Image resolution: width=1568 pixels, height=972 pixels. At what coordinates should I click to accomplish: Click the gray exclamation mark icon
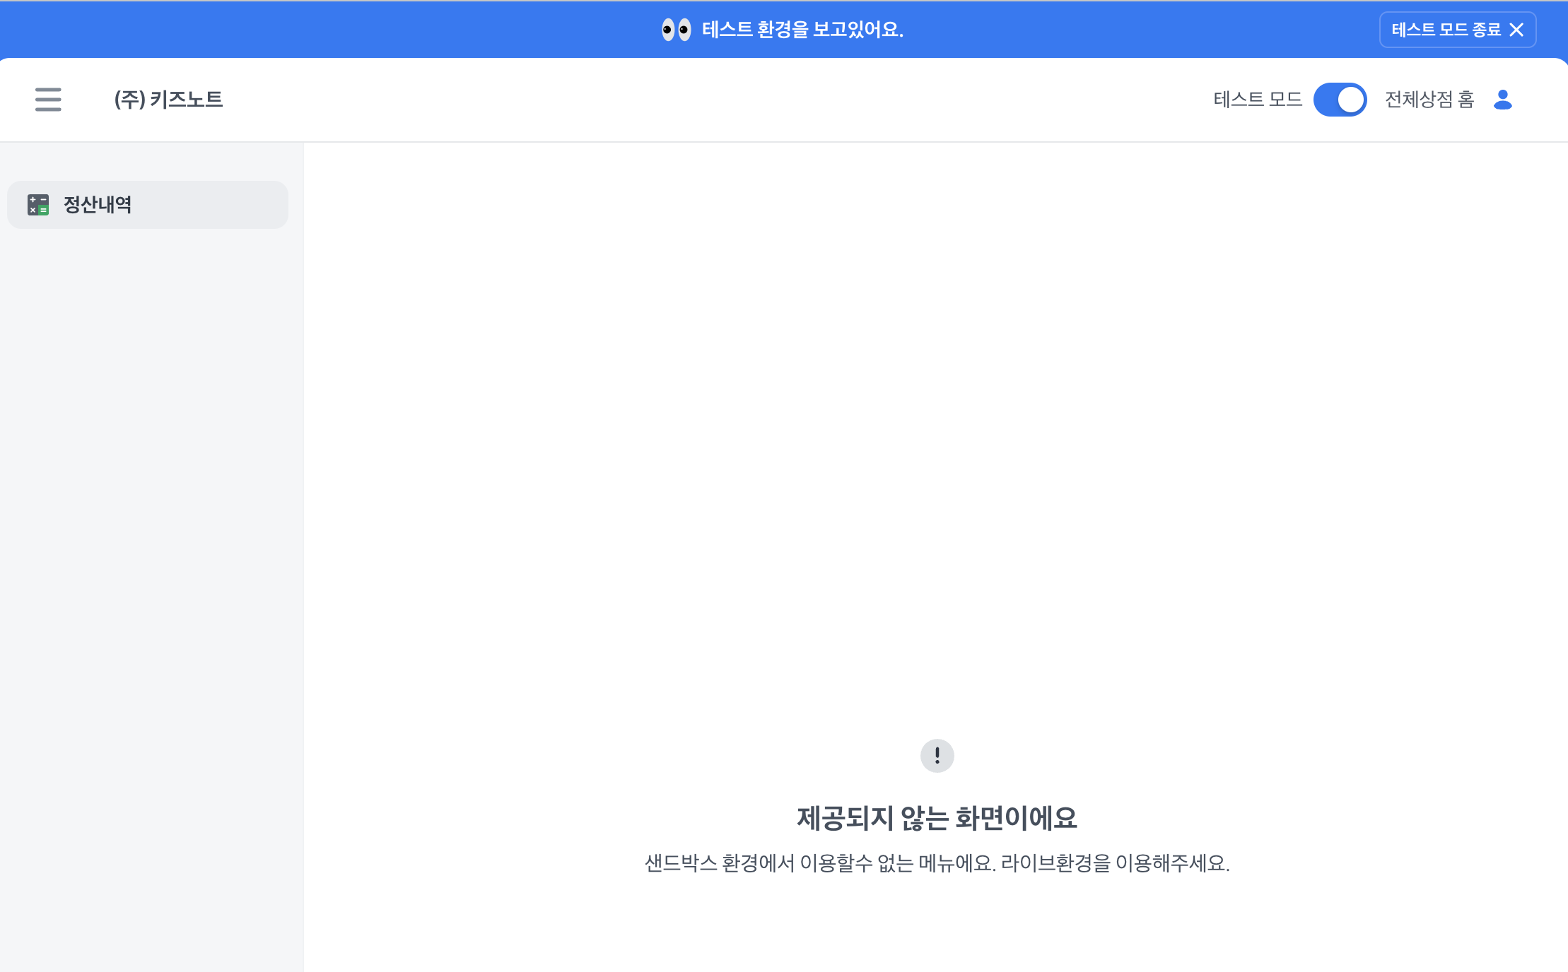pos(937,756)
